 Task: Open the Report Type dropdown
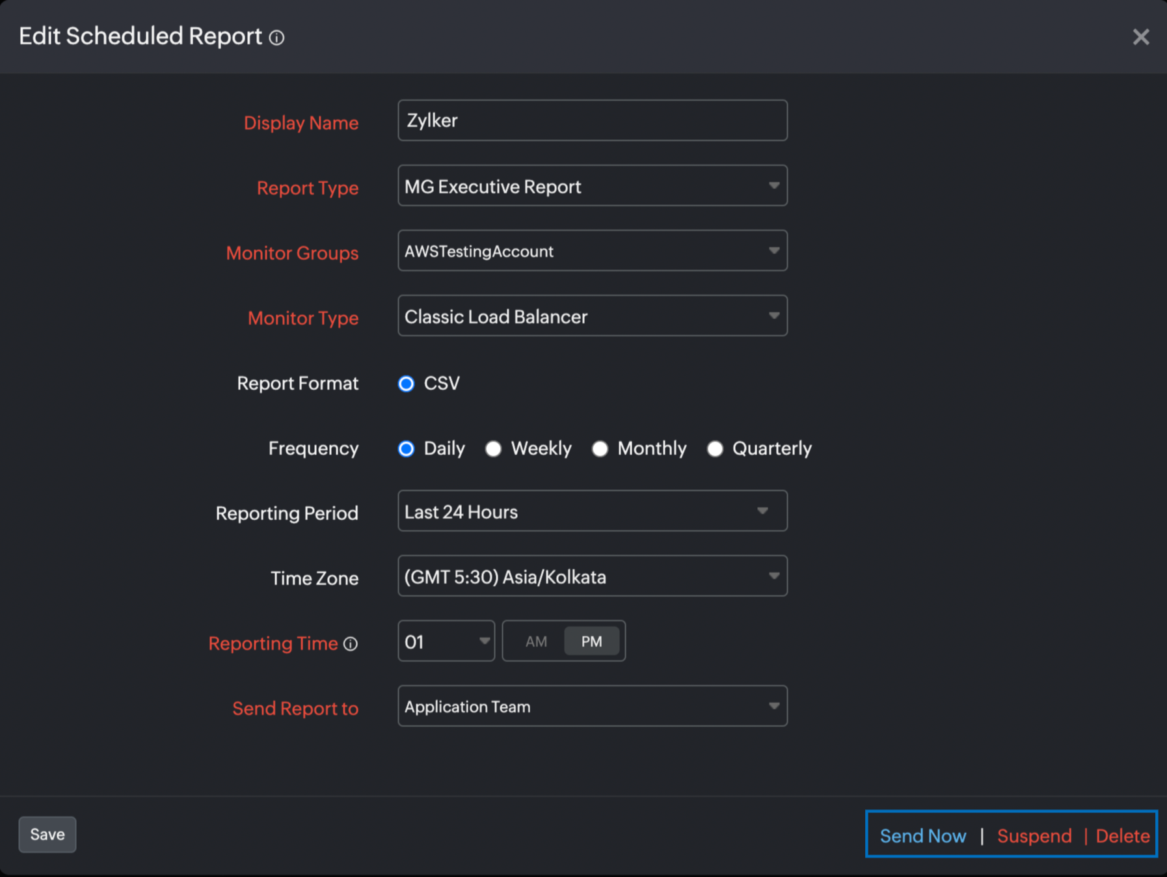click(592, 186)
